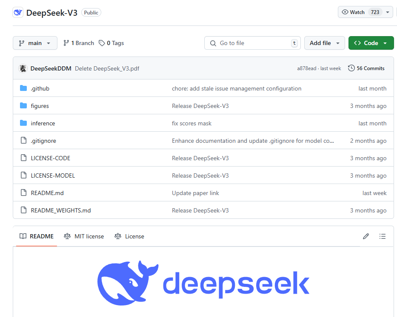Click the scale icon on License tab

(118, 236)
